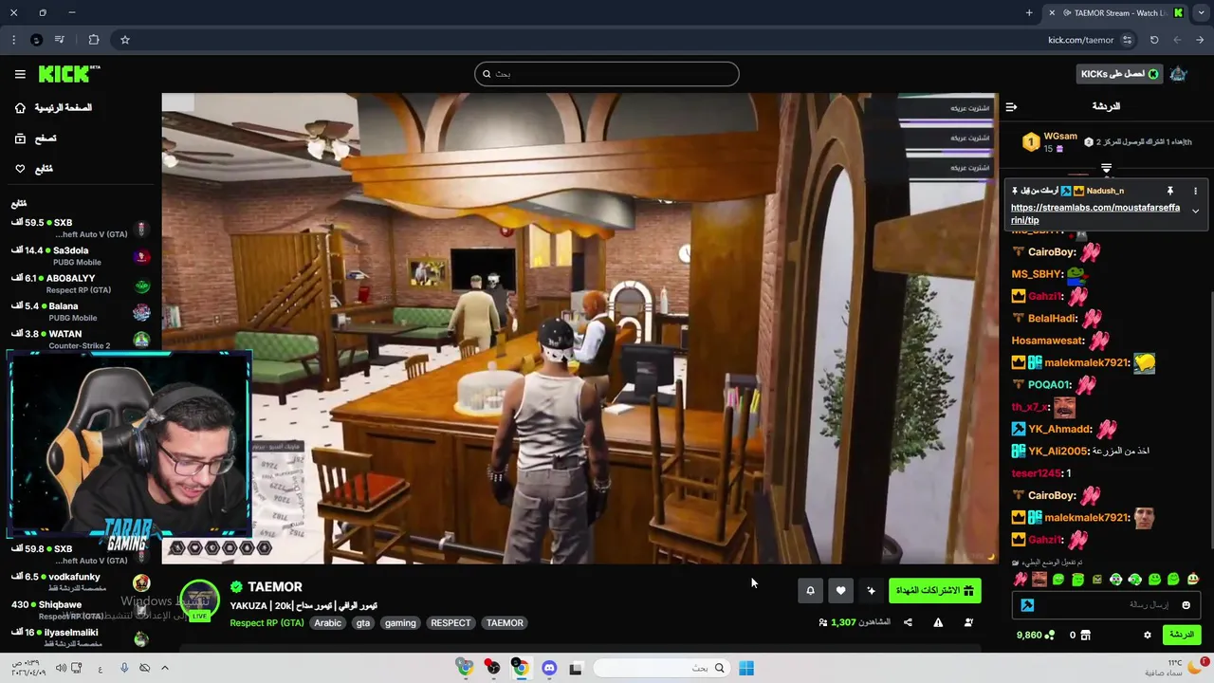Open the chat shop icon
Screen dimensions: 1214x683
tap(1088, 636)
